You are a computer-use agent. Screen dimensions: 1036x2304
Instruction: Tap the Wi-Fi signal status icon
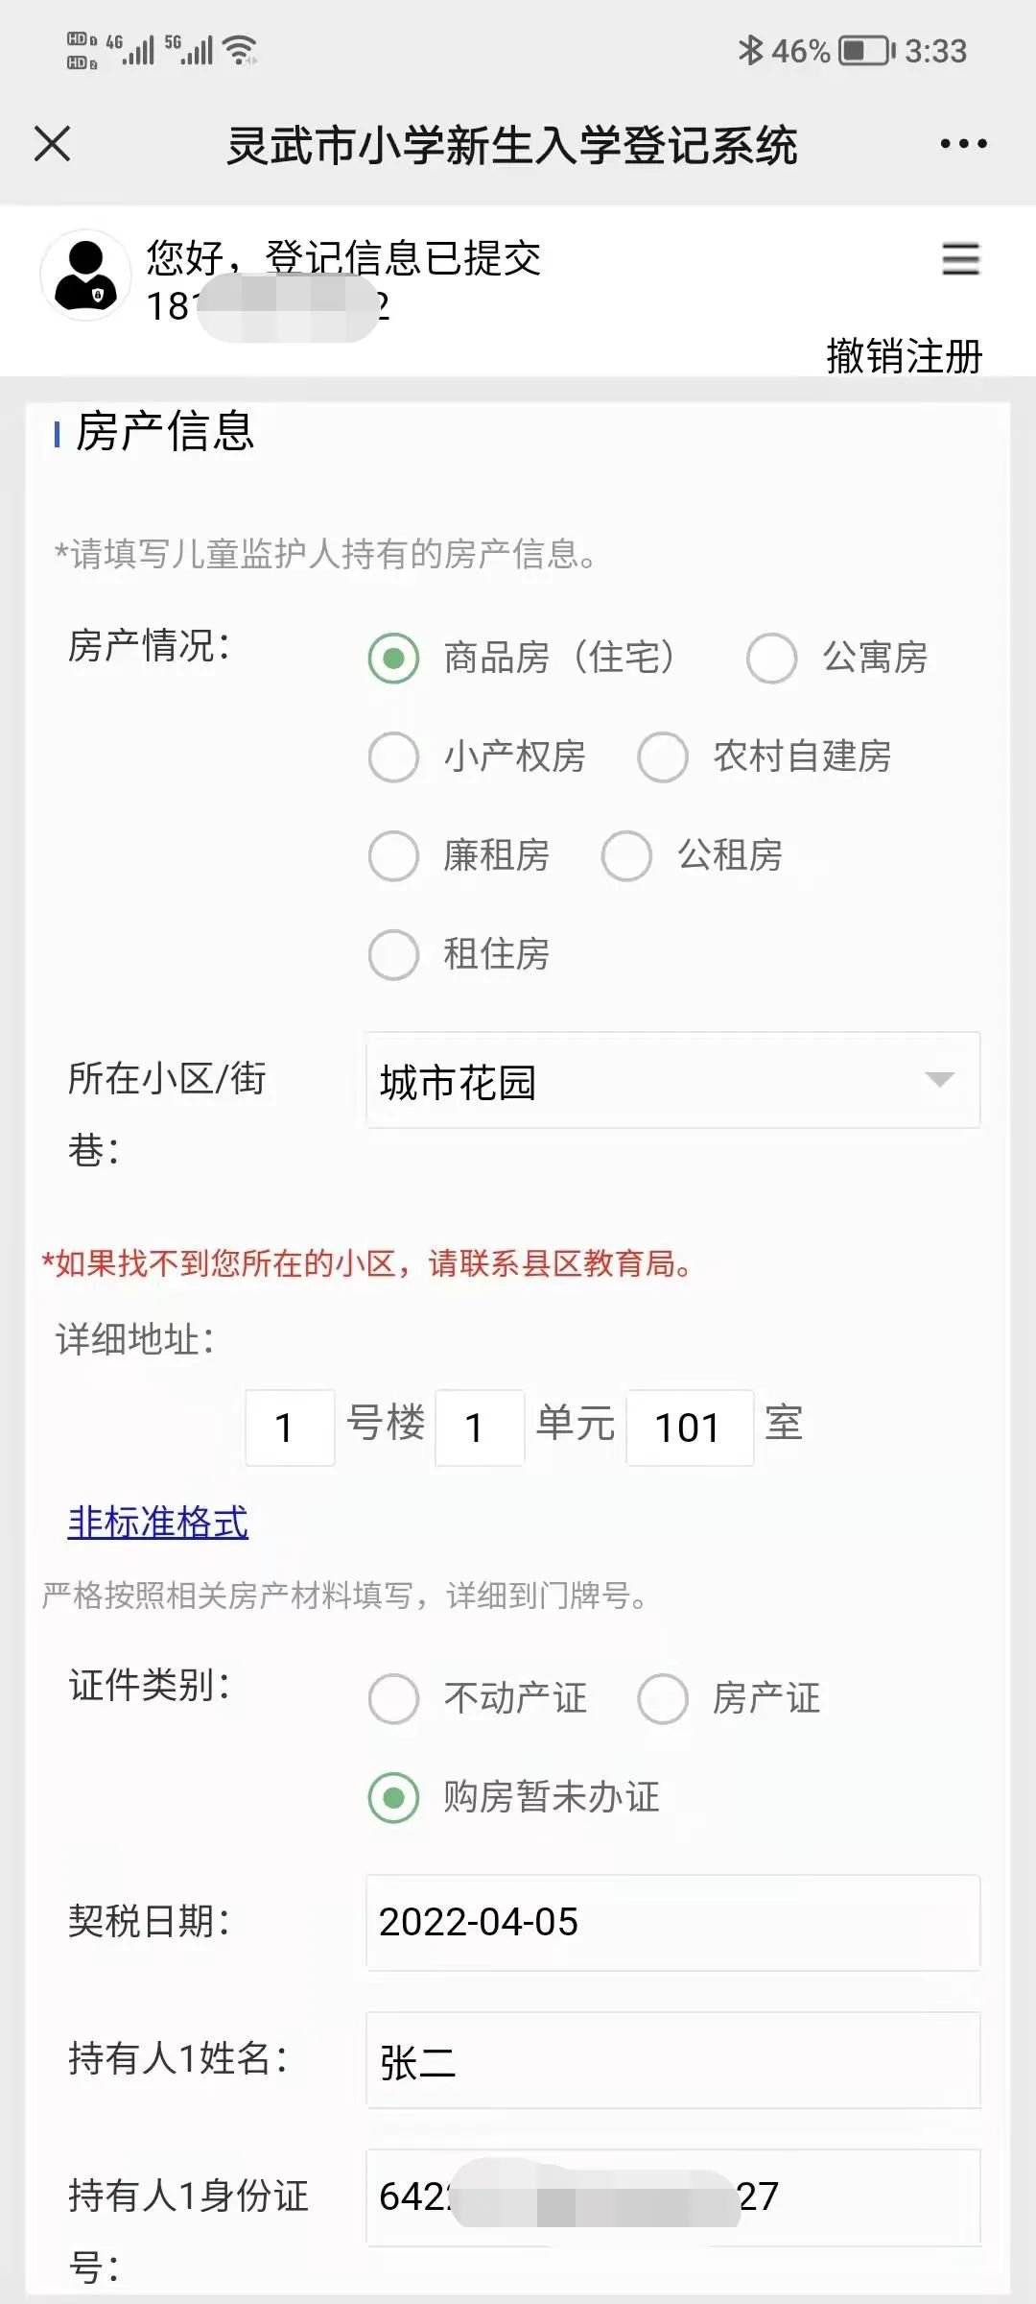pos(240,50)
